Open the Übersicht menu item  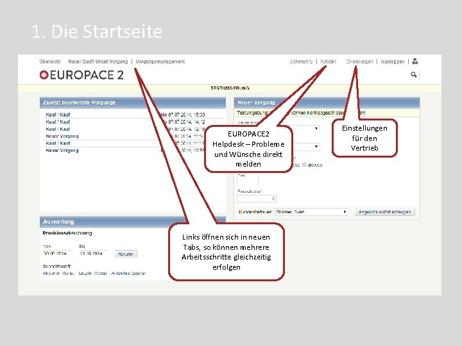[x=50, y=62]
